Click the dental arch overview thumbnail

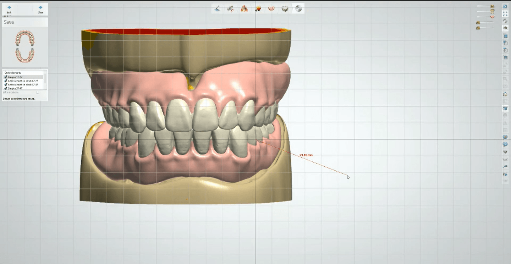(x=25, y=47)
